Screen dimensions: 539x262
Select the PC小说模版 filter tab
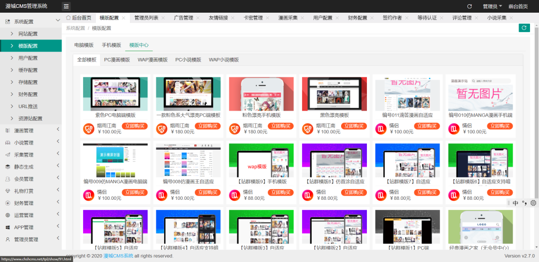pos(188,60)
